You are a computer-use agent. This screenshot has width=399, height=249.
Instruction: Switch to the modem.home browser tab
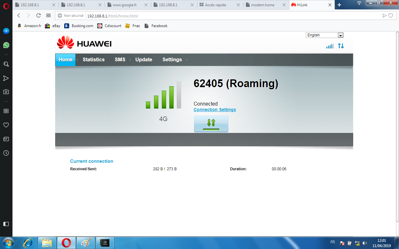click(266, 5)
